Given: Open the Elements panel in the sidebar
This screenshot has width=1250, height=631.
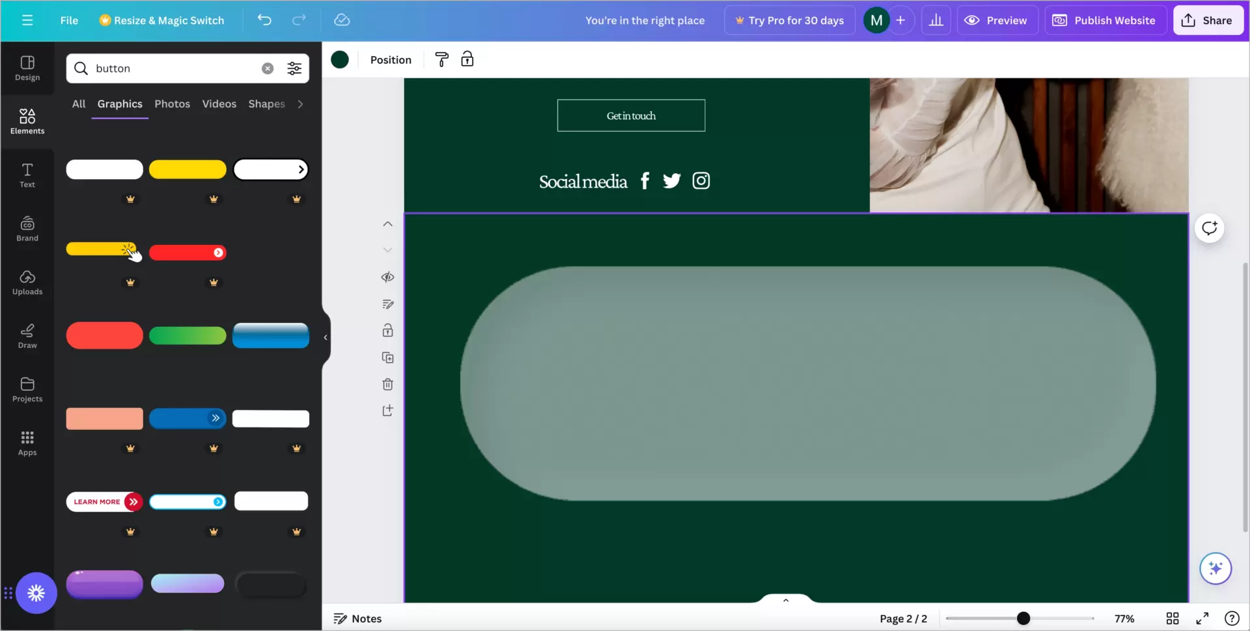Looking at the screenshot, I should [x=27, y=121].
